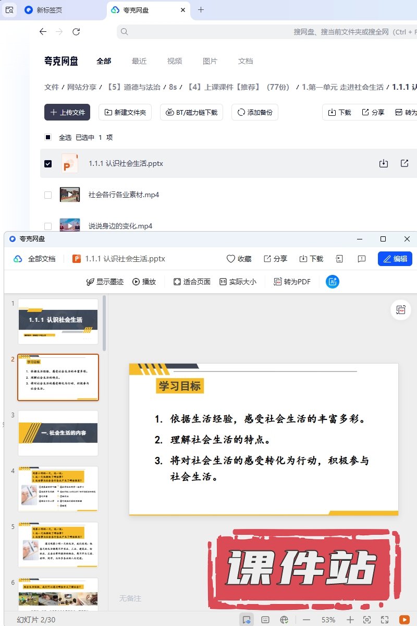Select slide 3 thumbnail 社会生活的内容
The image size is (417, 626).
(58, 433)
